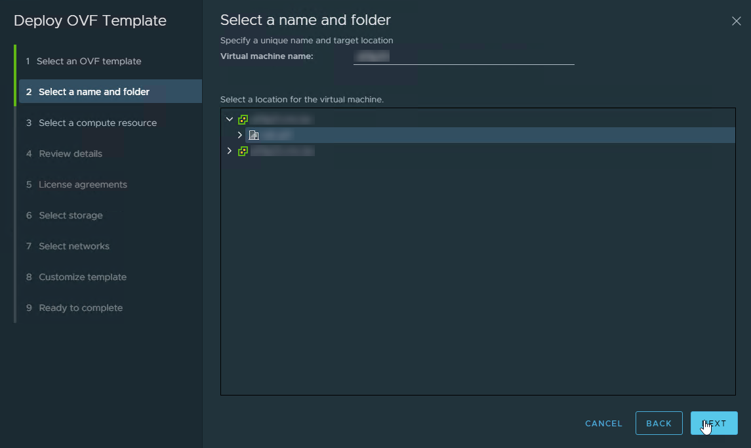The width and height of the screenshot is (751, 448).
Task: Click step 5 License agreements
Action: [83, 184]
